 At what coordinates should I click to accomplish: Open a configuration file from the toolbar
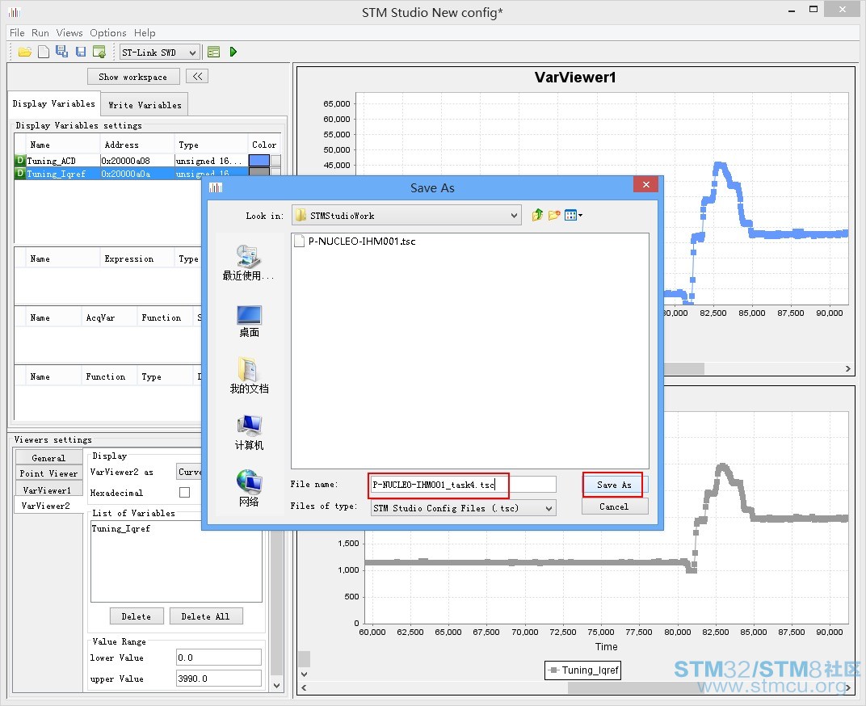(25, 52)
